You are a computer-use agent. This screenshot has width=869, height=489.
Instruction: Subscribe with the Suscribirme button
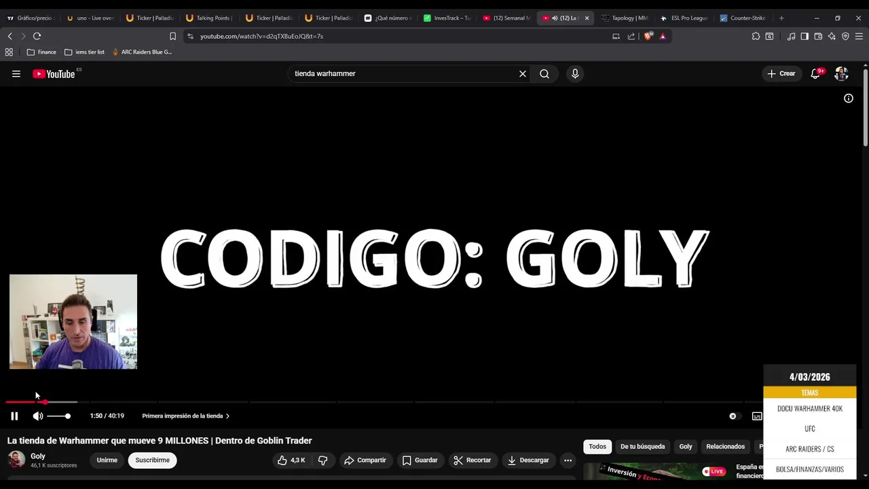click(x=152, y=460)
